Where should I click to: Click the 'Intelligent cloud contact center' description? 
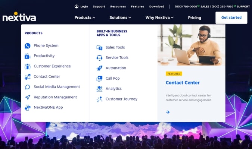coord(189,98)
